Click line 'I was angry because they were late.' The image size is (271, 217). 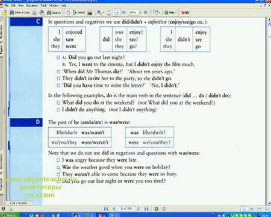(99, 160)
